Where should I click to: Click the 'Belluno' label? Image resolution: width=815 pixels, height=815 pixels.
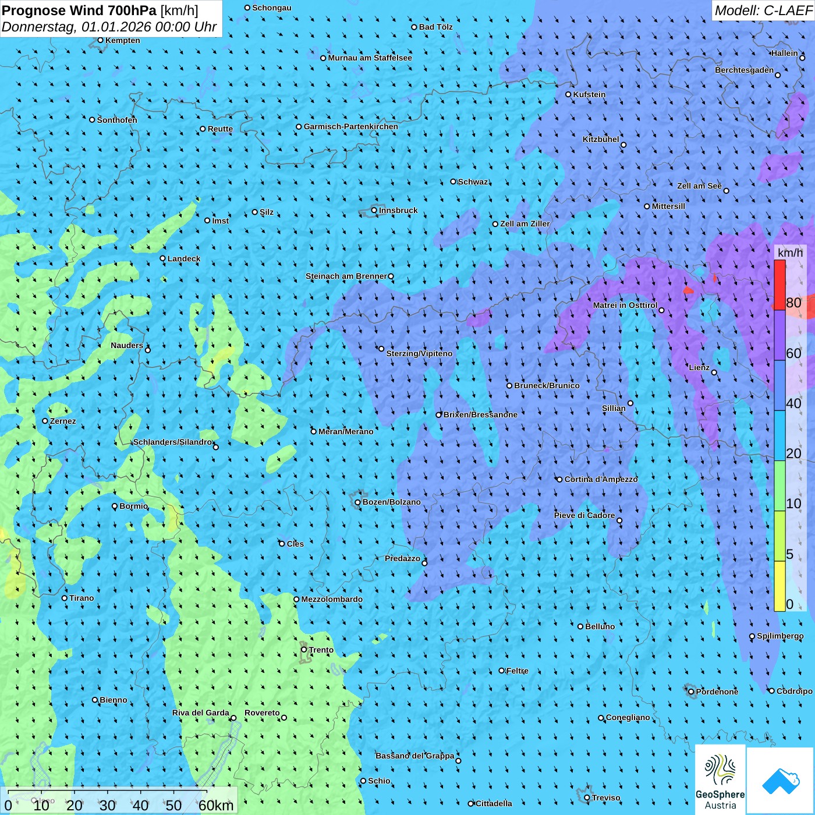(600, 626)
